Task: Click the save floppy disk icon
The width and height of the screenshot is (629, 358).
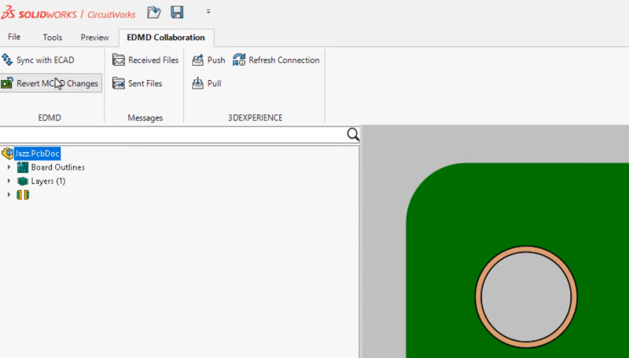Action: (x=177, y=13)
